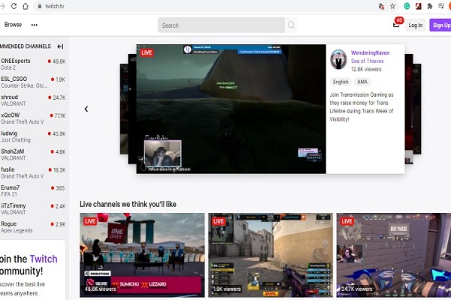Open ESL_CSGO channel in sidebar
The image size is (451, 300).
[x=33, y=82]
